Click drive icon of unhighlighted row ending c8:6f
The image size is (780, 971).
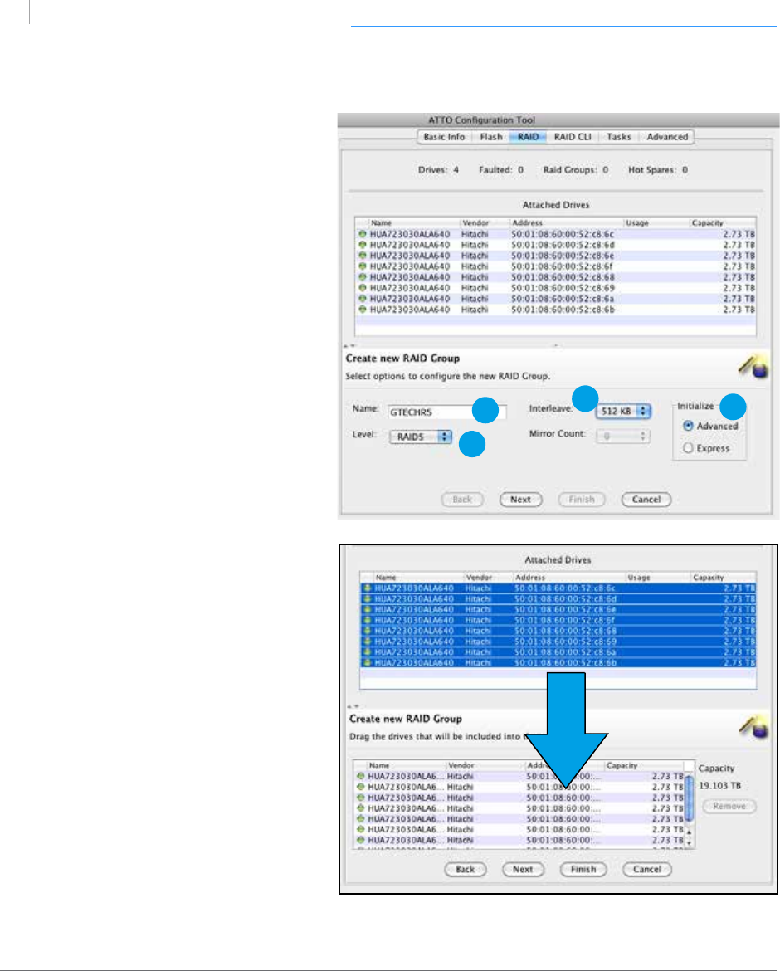click(362, 266)
